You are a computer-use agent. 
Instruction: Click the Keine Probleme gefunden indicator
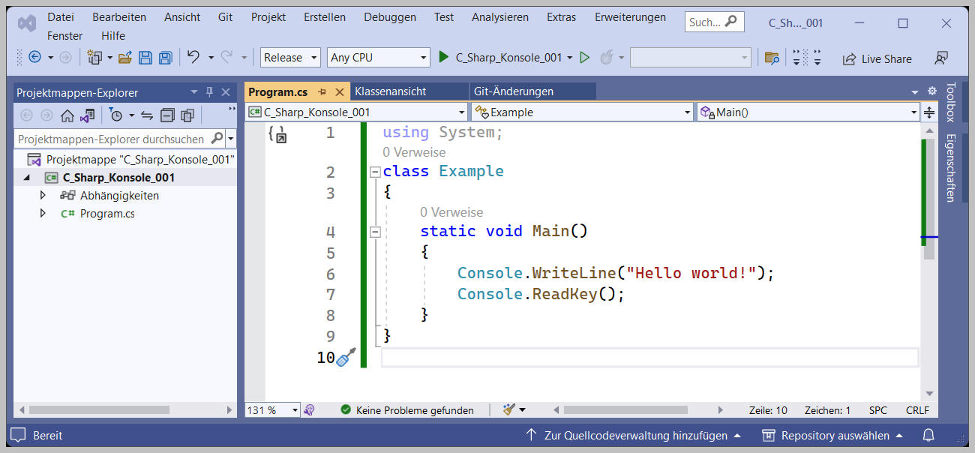(407, 410)
